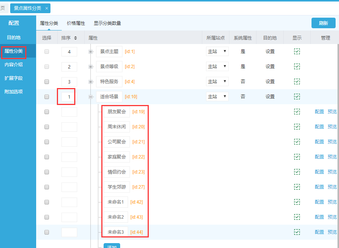Click the 排序 column sort icon
339x248 pixels.
(75, 38)
